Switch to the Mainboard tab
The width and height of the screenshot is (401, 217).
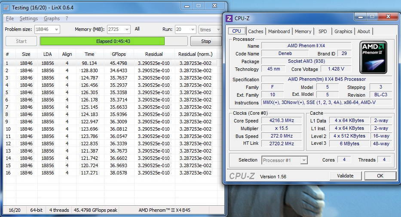pos(279,31)
